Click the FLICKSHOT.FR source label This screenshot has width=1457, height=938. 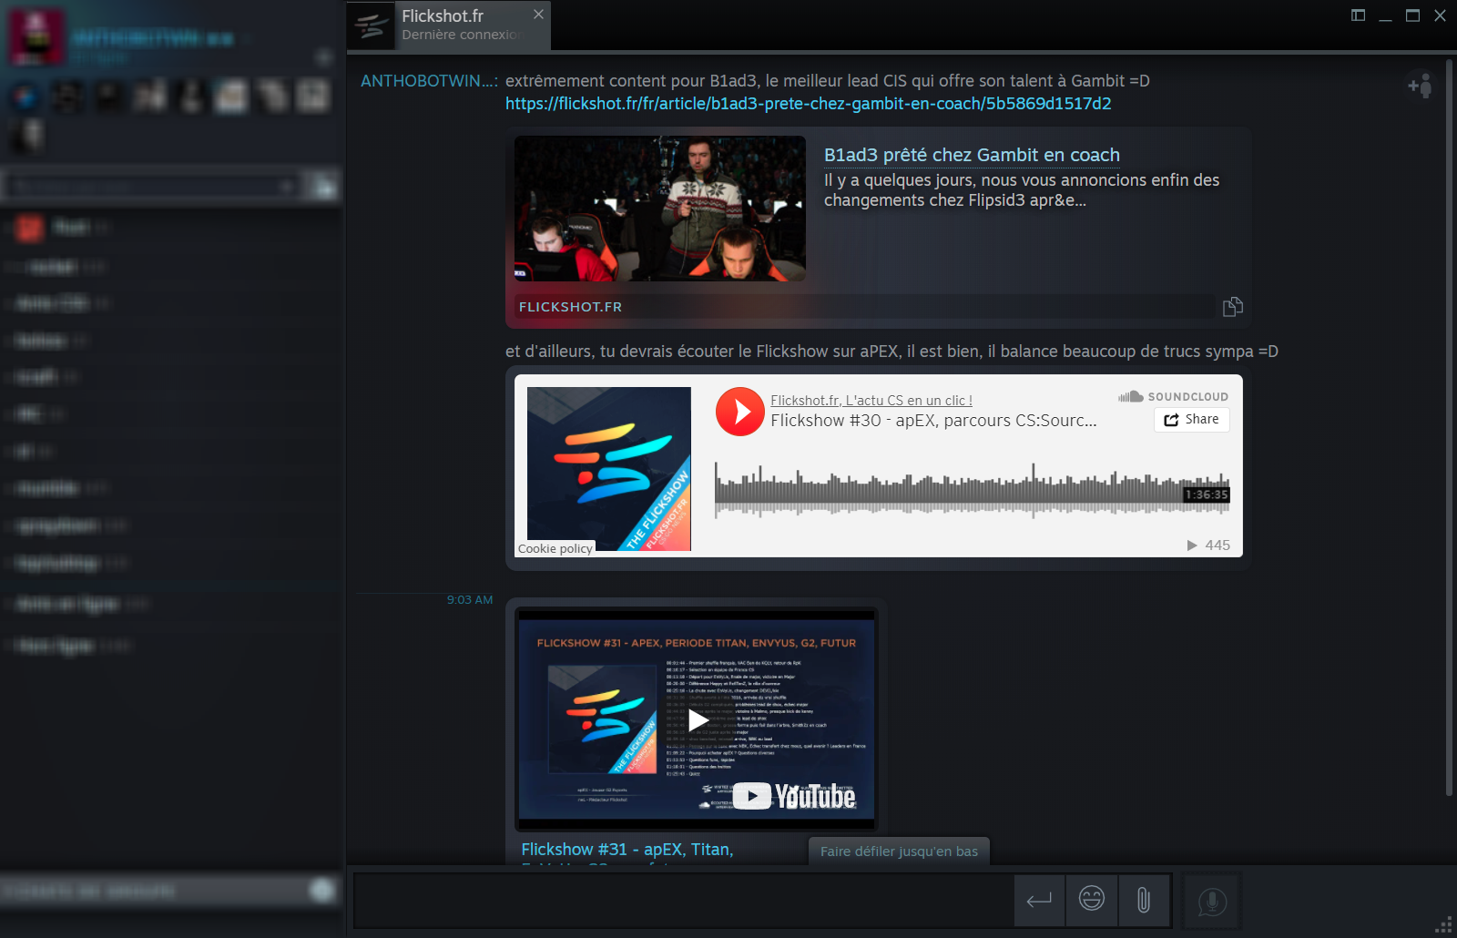570,307
